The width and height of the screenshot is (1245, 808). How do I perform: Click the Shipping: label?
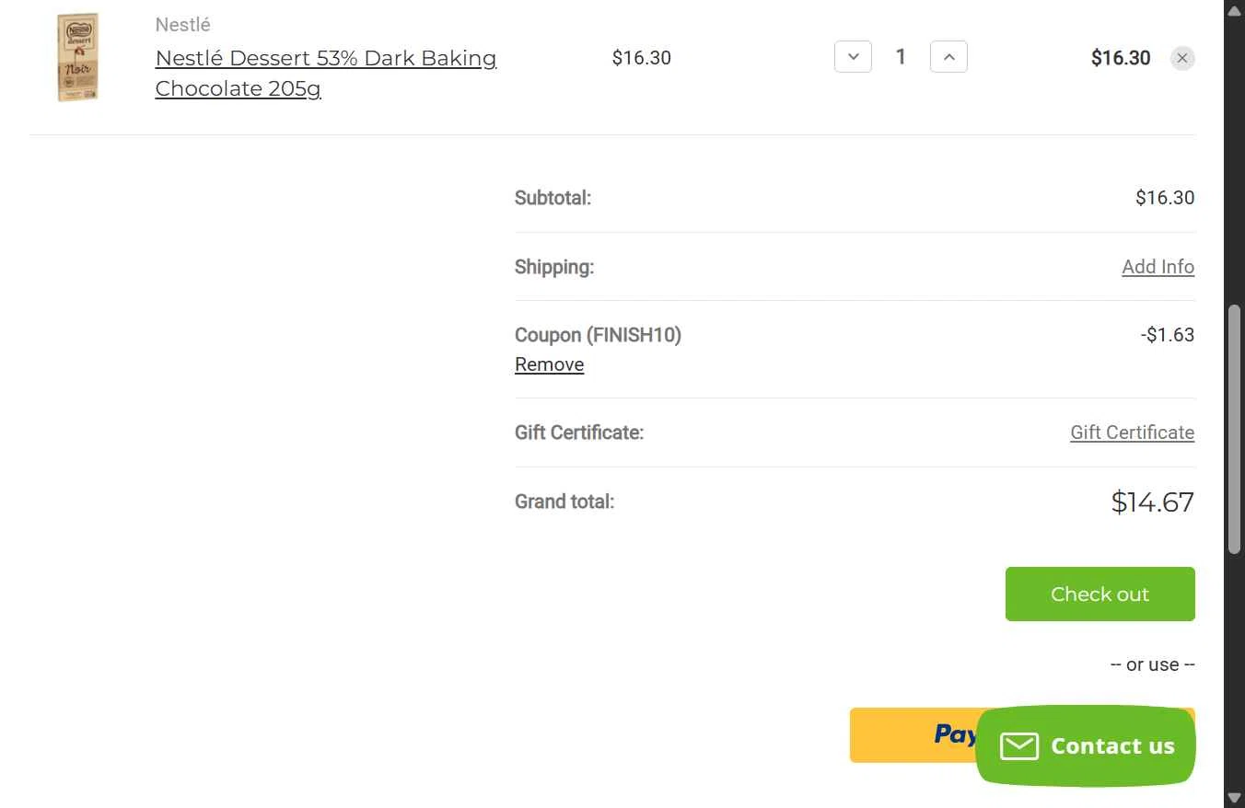(554, 267)
